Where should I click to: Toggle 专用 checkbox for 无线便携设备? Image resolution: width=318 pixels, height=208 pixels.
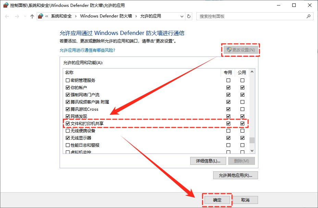228,131
